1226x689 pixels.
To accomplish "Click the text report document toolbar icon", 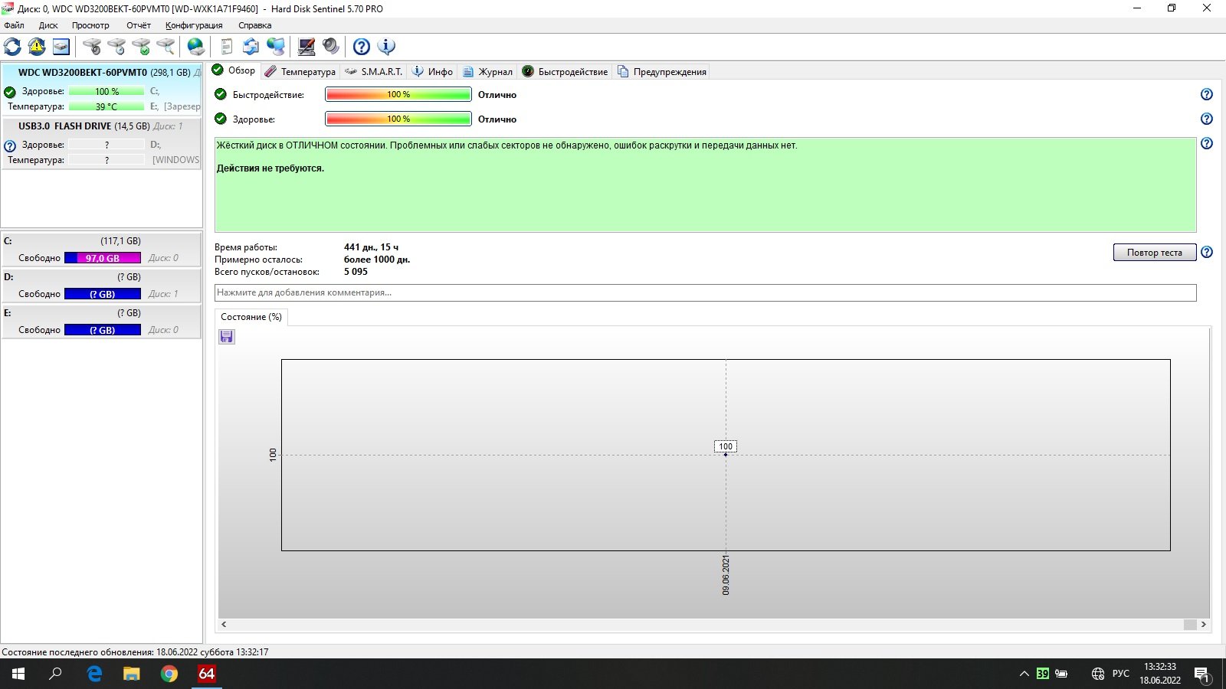I will point(226,47).
